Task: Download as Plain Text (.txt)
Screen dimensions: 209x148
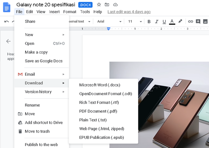Action: (x=103, y=120)
